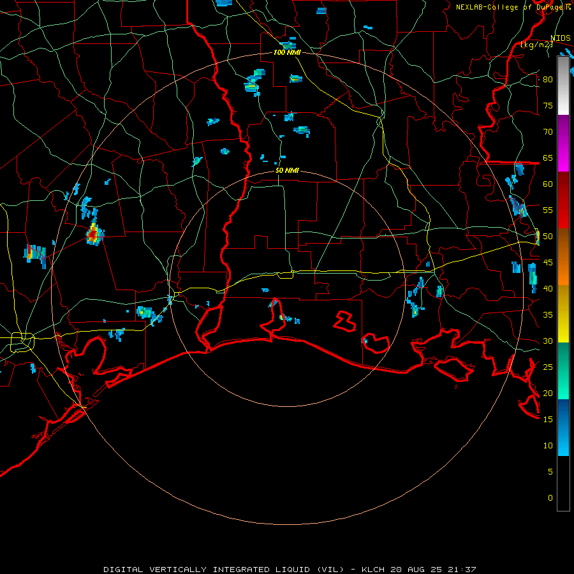Click the scale value 25
574x574 pixels.
tap(548, 367)
